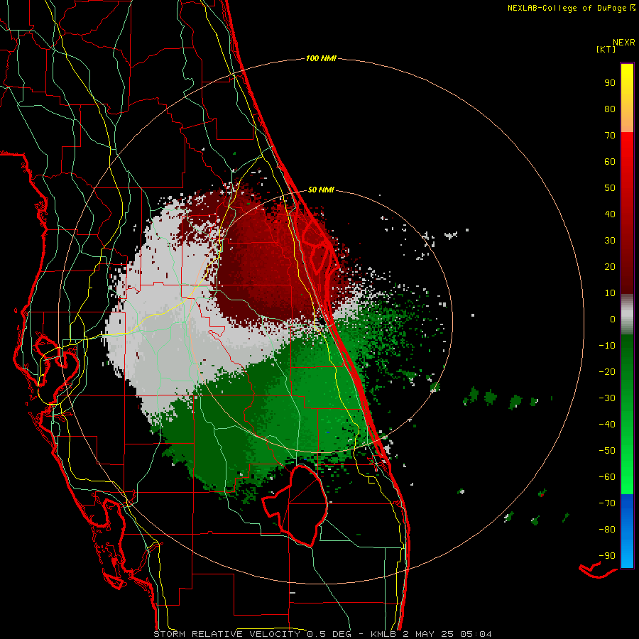
Task: Click the 60 value on the velocity scale
Action: (610, 161)
